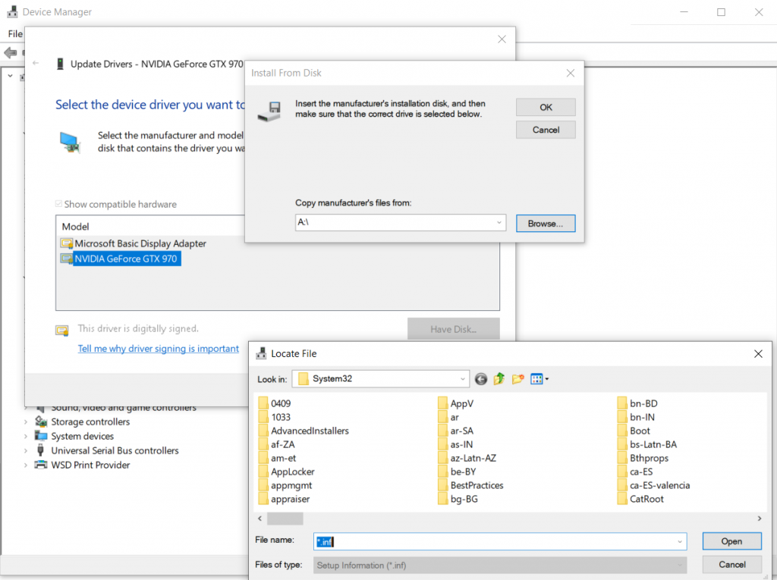777x580 pixels.
Task: Select the Boot folder
Action: [x=634, y=431]
